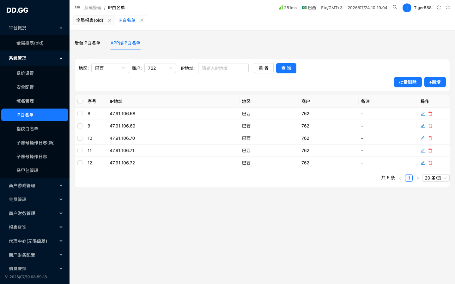Click page number 1 in pagination
Screen dimensions: 455x284
tap(409, 178)
